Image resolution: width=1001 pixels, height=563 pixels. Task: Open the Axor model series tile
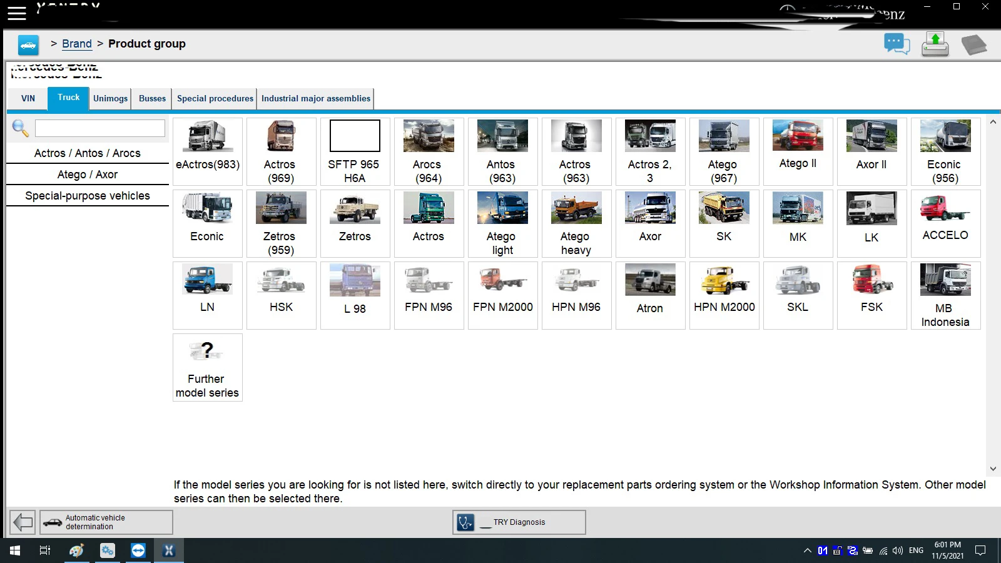pos(651,223)
